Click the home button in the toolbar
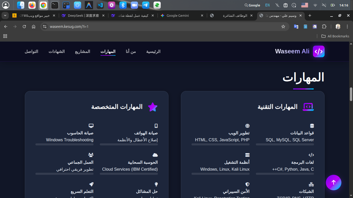 point(34,27)
